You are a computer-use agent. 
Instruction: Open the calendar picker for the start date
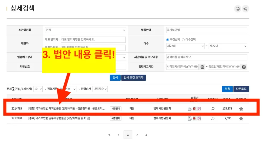point(202,67)
